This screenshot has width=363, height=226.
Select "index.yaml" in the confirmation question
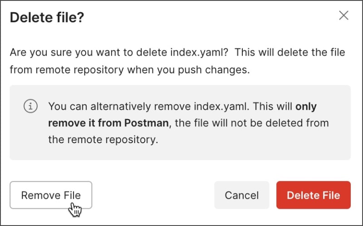tap(199, 52)
